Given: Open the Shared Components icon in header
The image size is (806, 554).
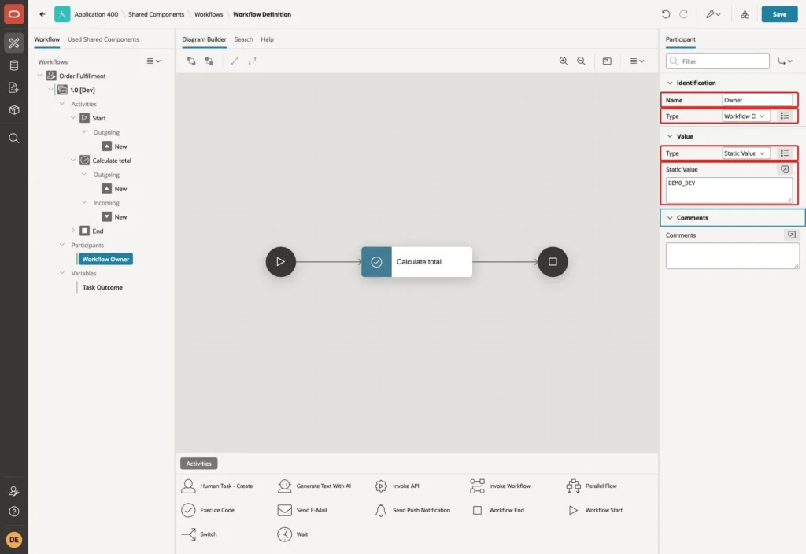Looking at the screenshot, I should click(745, 14).
